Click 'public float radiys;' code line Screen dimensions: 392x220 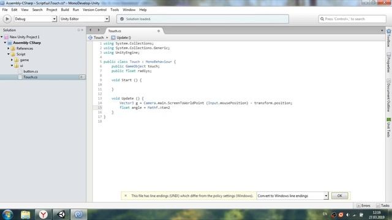(x=132, y=71)
